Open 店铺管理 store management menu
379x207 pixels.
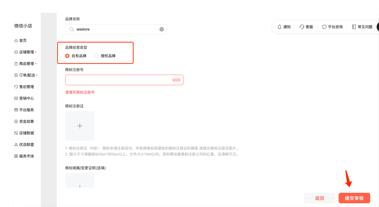click(26, 52)
